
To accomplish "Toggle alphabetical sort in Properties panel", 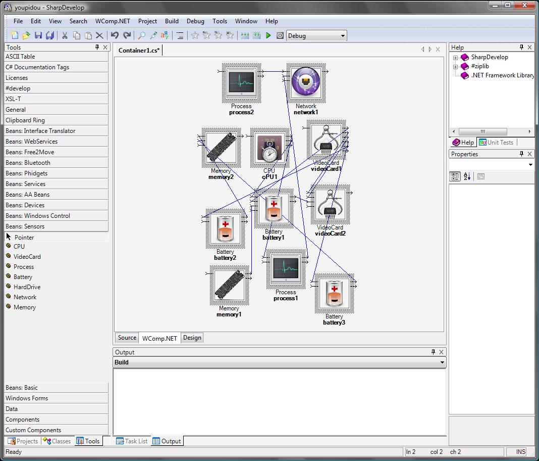I will pos(467,176).
